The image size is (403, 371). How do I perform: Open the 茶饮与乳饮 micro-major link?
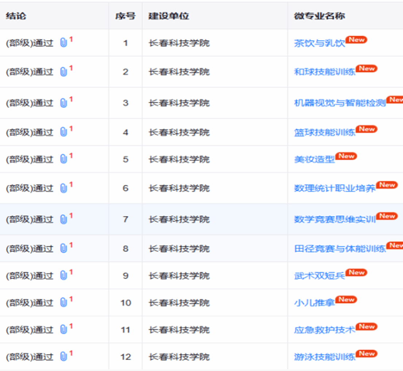pos(320,43)
